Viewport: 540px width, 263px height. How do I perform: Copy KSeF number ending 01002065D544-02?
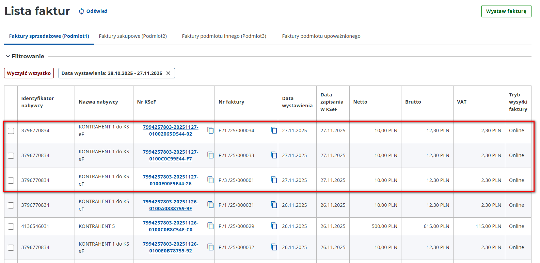coord(210,130)
